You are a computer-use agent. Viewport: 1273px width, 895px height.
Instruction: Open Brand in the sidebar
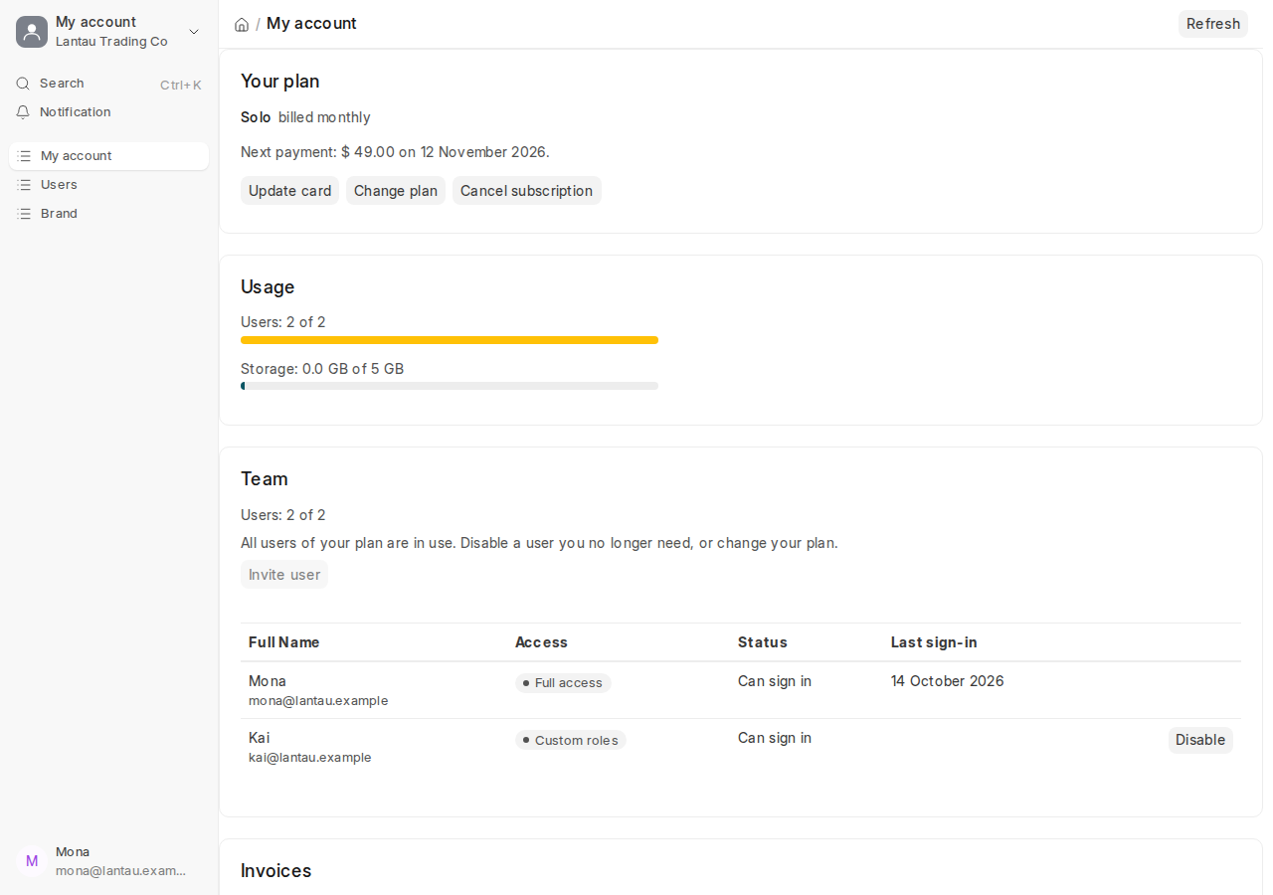click(108, 214)
